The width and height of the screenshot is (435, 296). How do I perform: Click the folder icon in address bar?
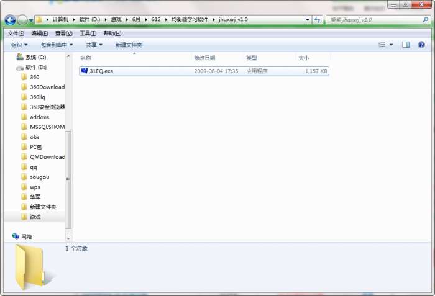[x=39, y=20]
